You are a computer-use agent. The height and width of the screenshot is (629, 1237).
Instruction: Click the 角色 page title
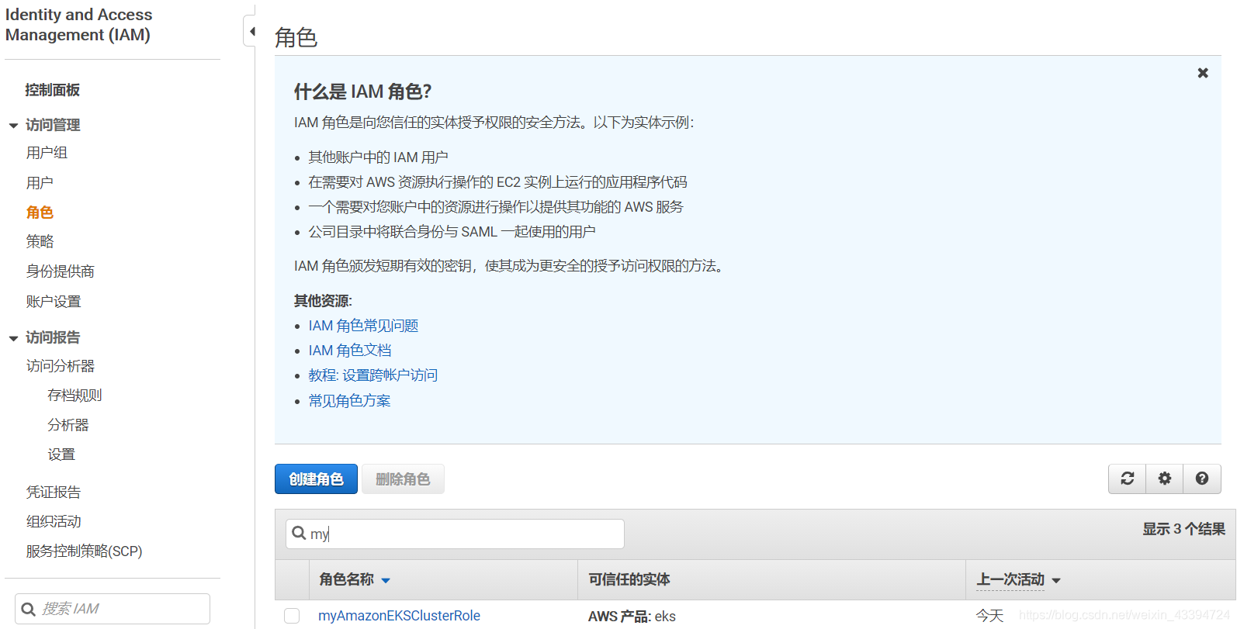coord(296,37)
